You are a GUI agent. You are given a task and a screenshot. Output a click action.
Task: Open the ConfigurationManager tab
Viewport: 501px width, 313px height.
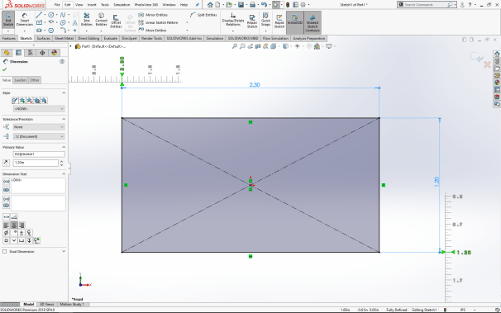click(31, 53)
